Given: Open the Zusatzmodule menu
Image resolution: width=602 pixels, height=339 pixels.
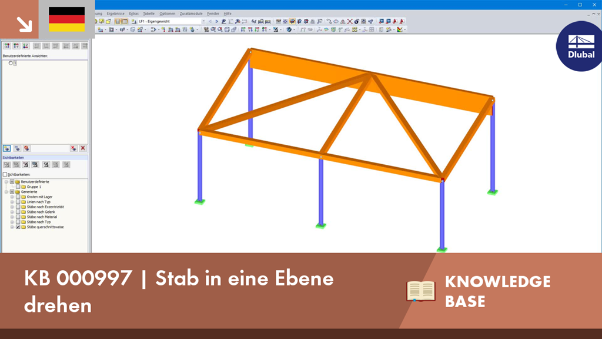Looking at the screenshot, I should click(191, 14).
